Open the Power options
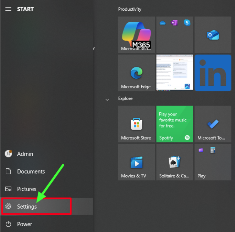 click(x=47, y=224)
